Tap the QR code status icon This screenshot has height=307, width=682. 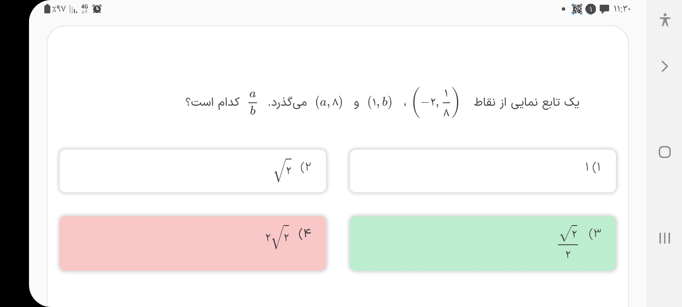click(577, 9)
